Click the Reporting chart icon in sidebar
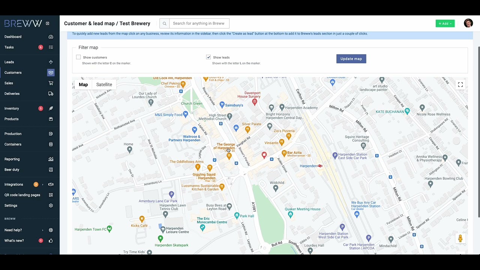Image resolution: width=480 pixels, height=270 pixels. click(x=51, y=159)
